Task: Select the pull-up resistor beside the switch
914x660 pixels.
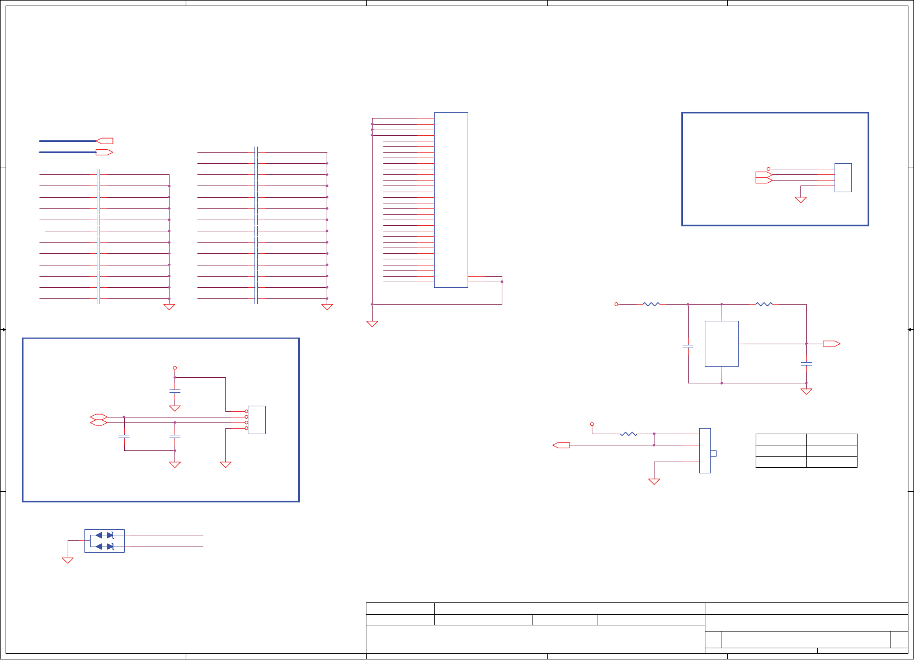Action: [629, 434]
